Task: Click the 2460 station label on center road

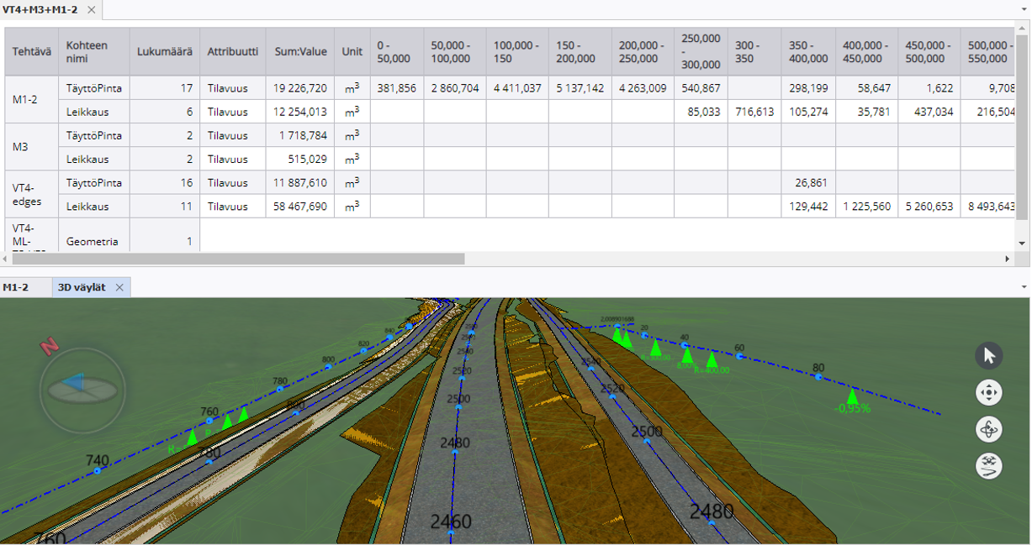Action: pos(450,522)
